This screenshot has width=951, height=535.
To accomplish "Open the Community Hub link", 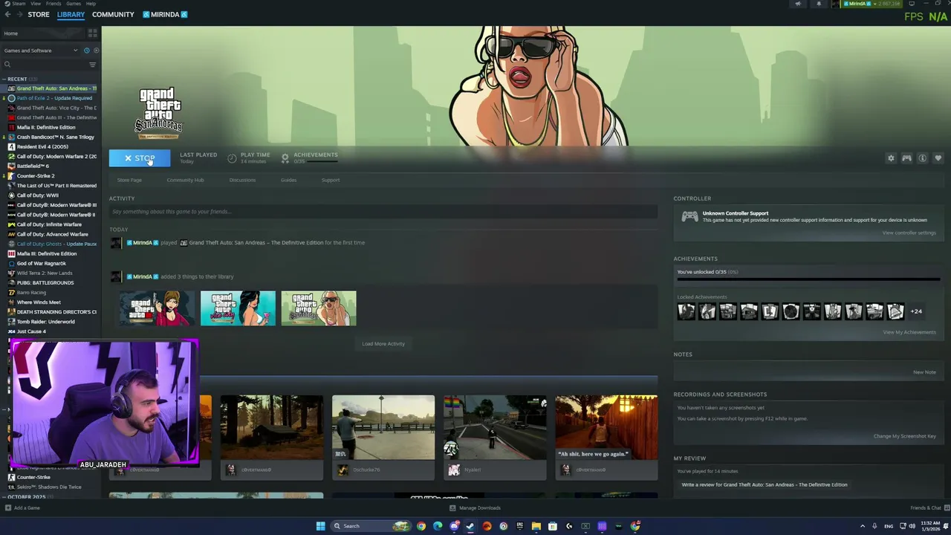I will point(185,180).
